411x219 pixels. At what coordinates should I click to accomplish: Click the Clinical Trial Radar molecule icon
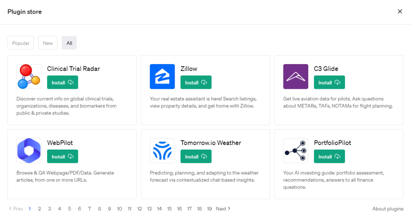(x=29, y=77)
